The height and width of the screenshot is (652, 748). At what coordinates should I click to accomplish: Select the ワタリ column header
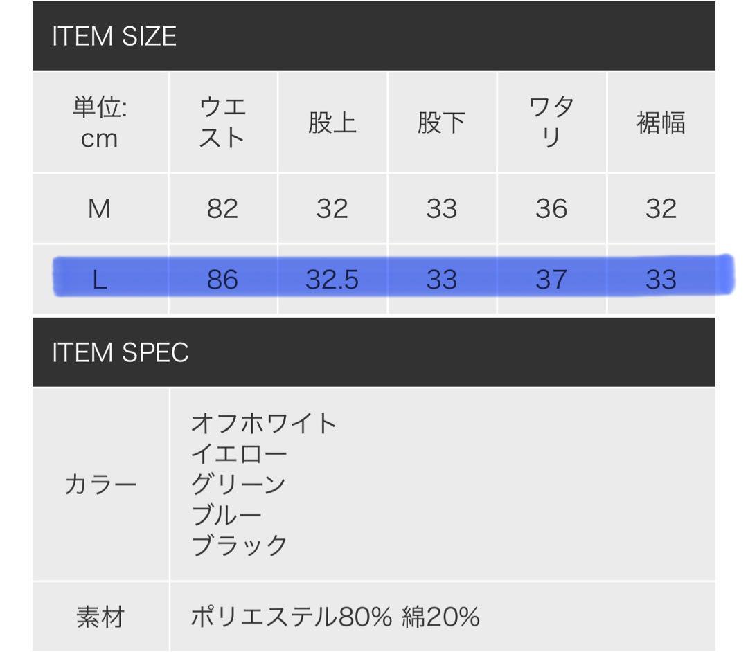551,122
